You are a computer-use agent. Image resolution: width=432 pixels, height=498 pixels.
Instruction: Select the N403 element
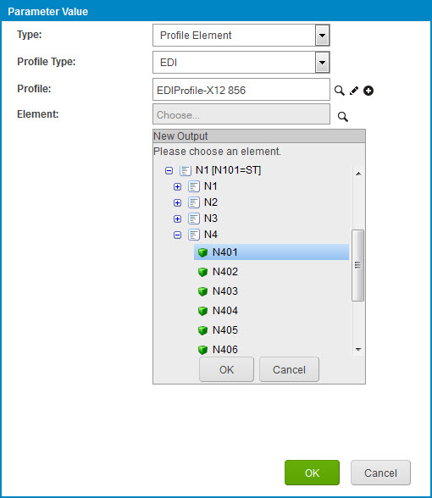(225, 291)
